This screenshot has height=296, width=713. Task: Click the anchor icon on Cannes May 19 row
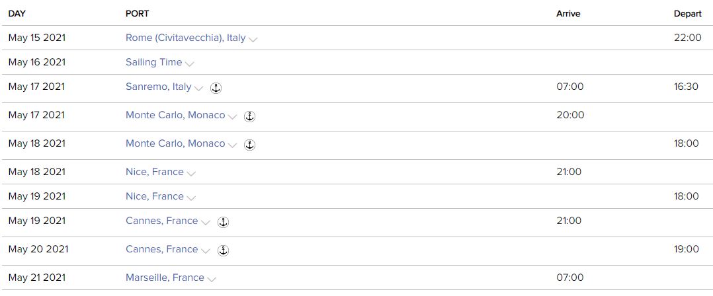(x=223, y=222)
